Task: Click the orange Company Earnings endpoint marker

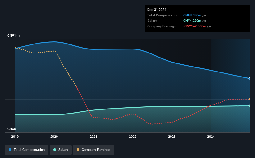Action: coord(249,99)
